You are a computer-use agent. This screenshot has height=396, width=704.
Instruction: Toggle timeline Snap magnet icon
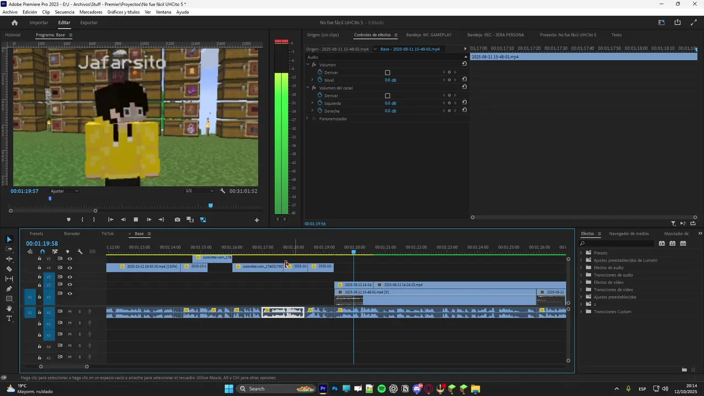pyautogui.click(x=42, y=251)
